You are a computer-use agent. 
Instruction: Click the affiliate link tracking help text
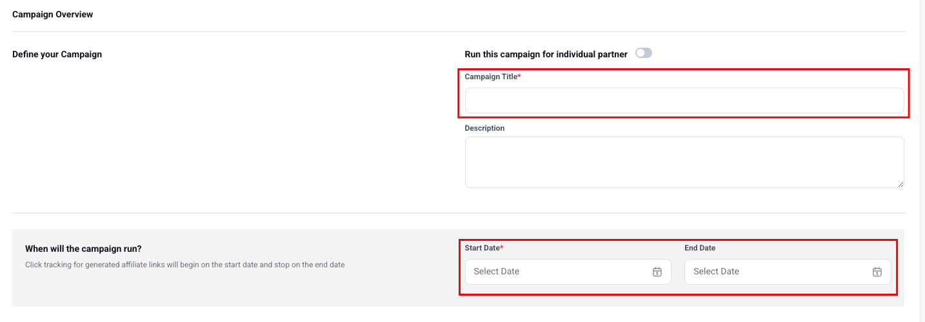pyautogui.click(x=184, y=265)
